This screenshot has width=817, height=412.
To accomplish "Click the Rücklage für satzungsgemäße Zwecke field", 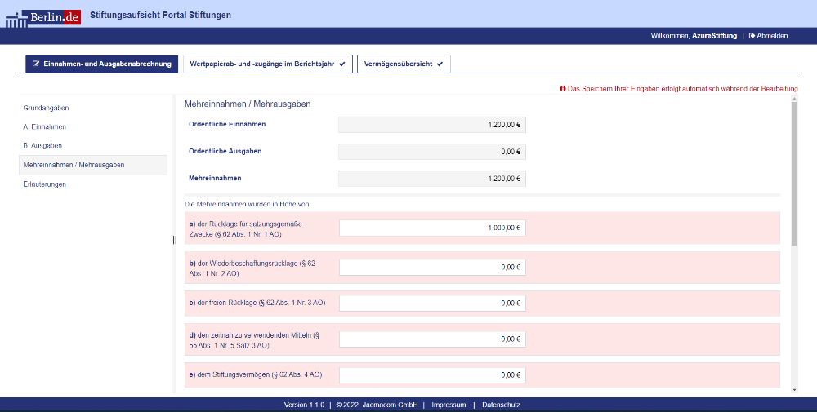I will tap(432, 228).
